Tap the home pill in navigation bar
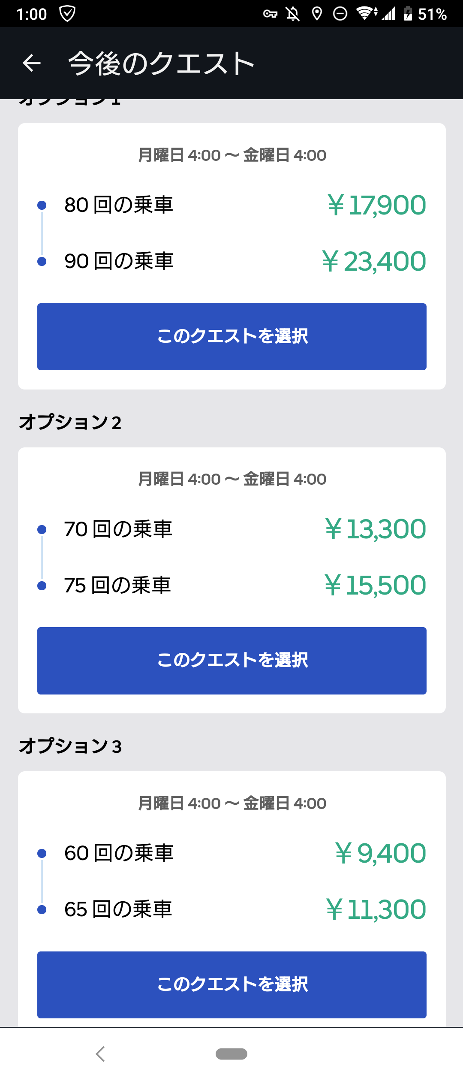463x1081 pixels. tap(231, 1054)
